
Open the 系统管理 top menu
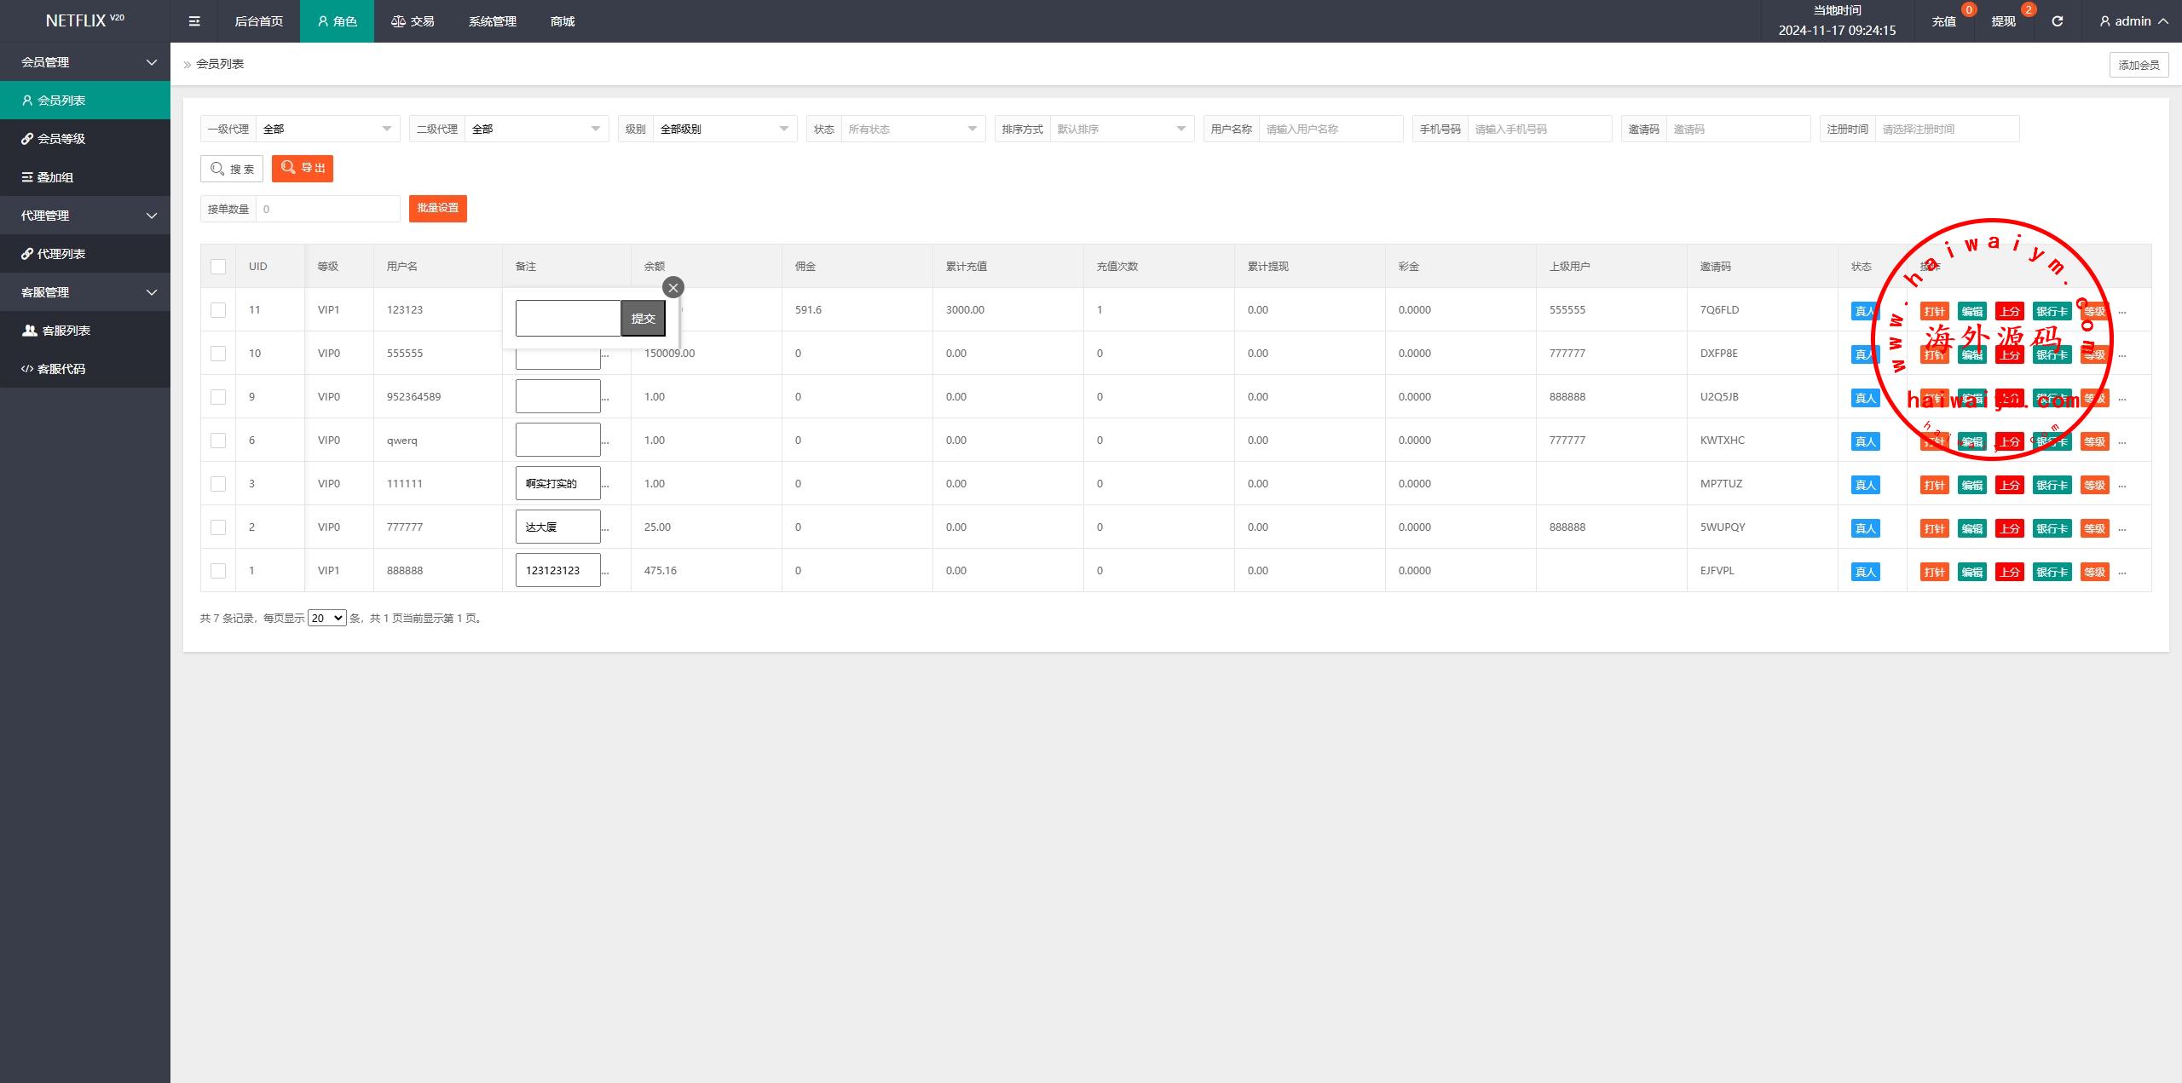[x=492, y=21]
